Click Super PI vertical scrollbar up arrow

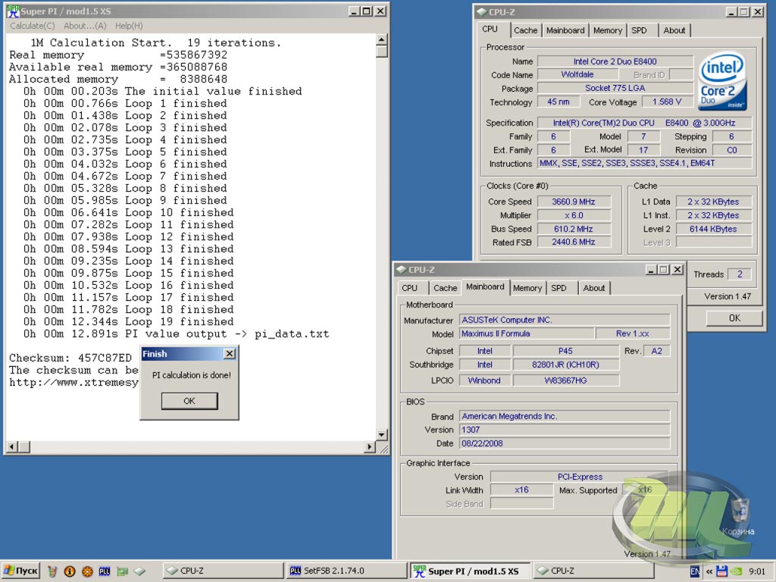tap(382, 39)
